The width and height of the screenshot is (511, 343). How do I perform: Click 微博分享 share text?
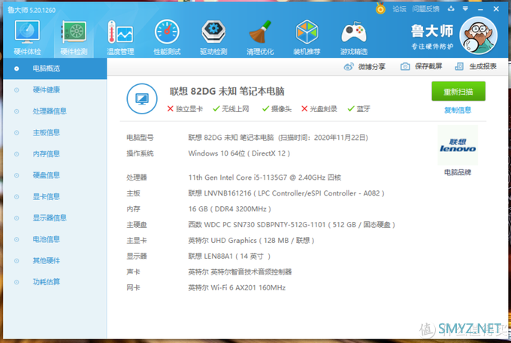coord(372,67)
